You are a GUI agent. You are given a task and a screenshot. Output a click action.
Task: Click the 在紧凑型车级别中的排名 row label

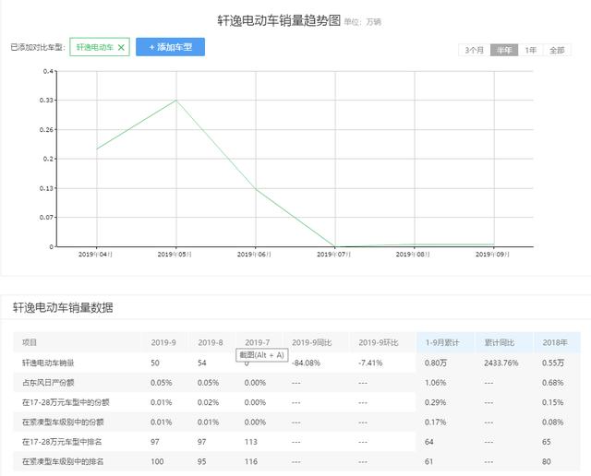63,461
